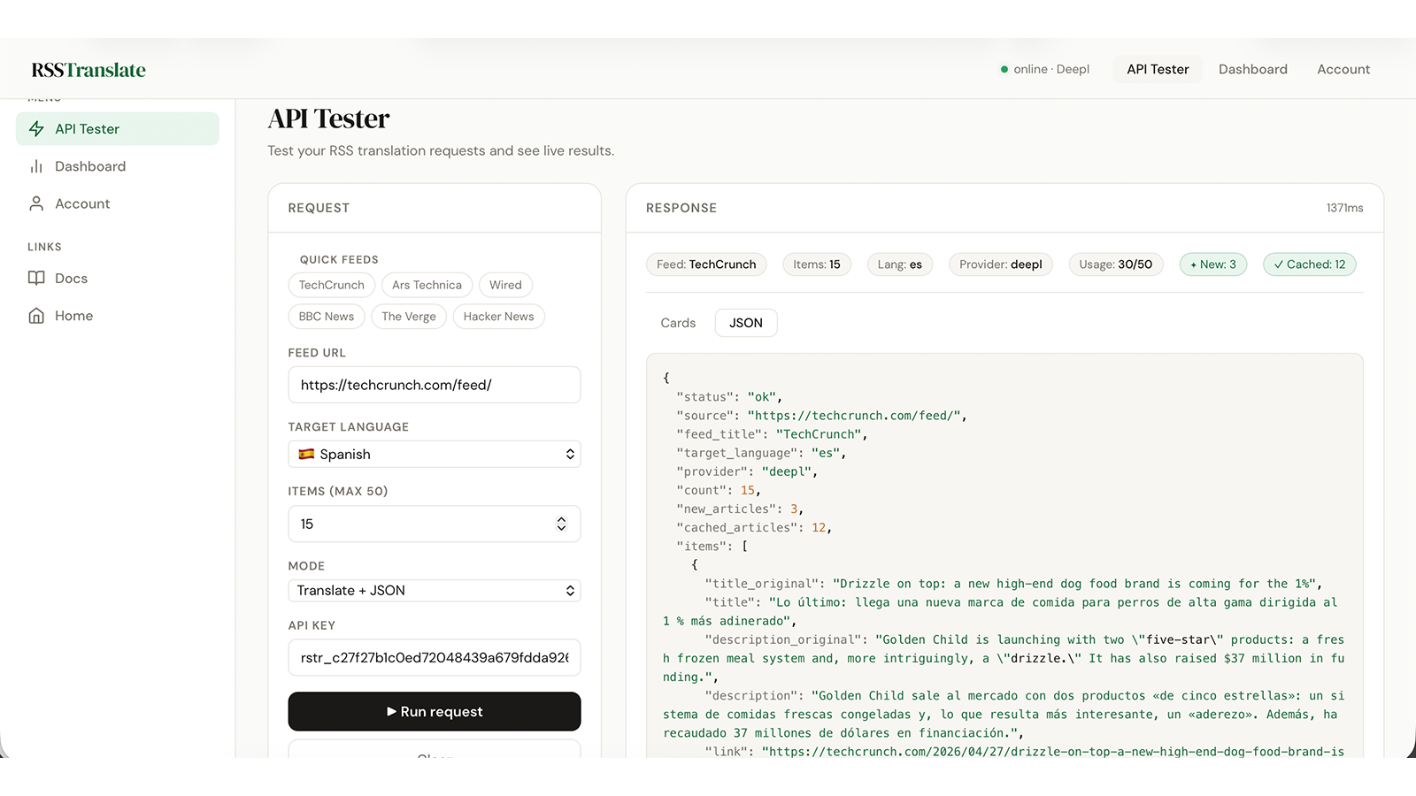This screenshot has width=1416, height=796.
Task: Pick the Ars Technica quick feed
Action: (427, 285)
